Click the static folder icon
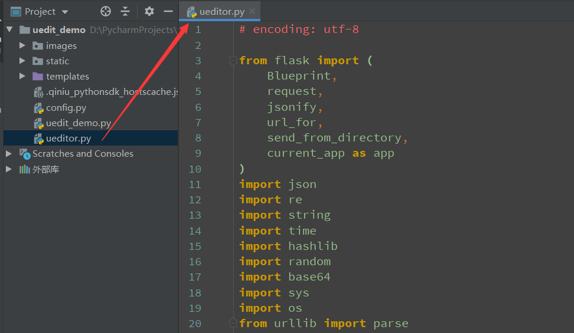574x333 pixels. (38, 61)
